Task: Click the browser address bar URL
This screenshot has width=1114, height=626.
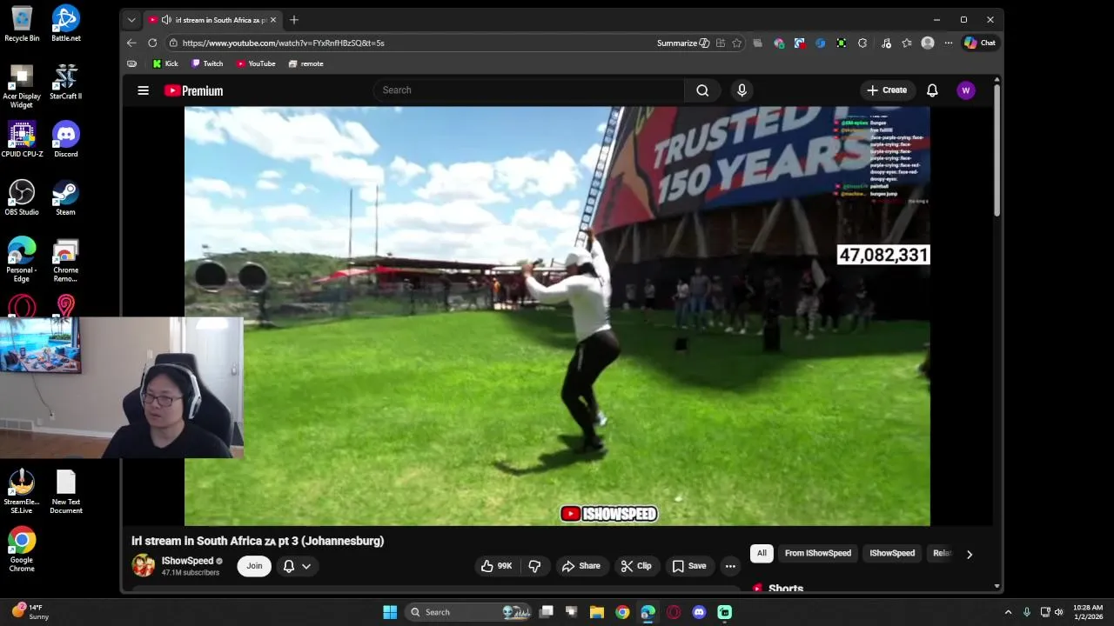Action: 283,43
